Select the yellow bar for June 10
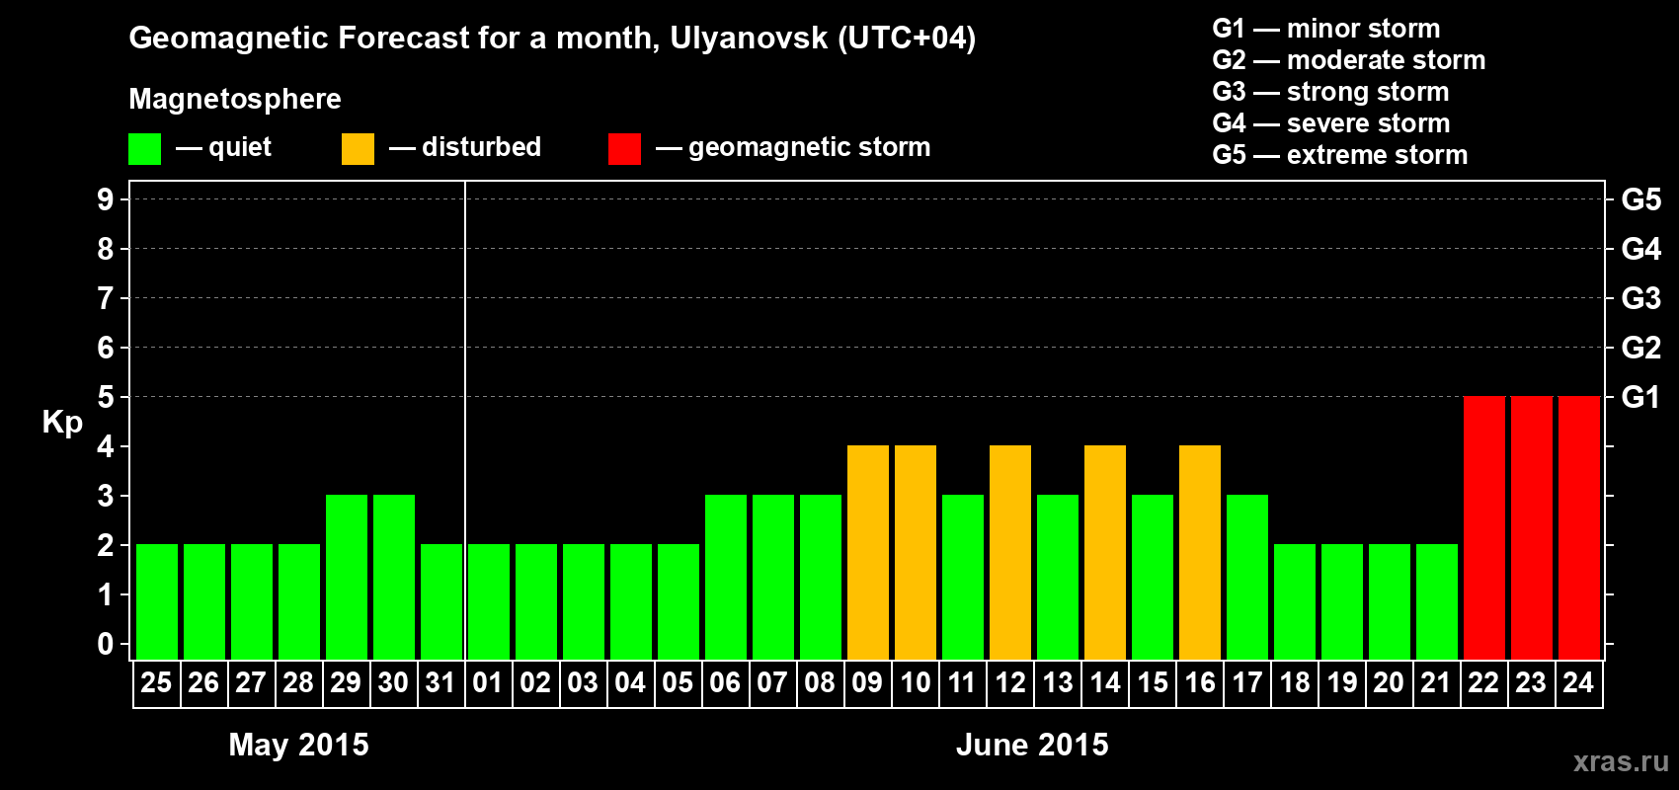This screenshot has height=790, width=1679. point(916,552)
